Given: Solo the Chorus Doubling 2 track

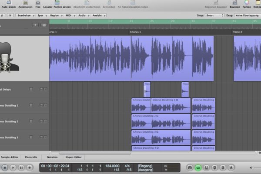Looking at the screenshot, I should [x=45, y=121].
